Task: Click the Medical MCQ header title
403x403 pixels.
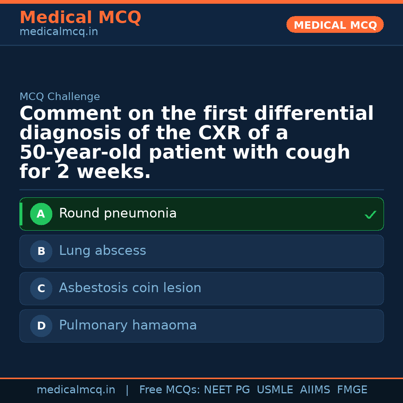Action: (x=80, y=18)
